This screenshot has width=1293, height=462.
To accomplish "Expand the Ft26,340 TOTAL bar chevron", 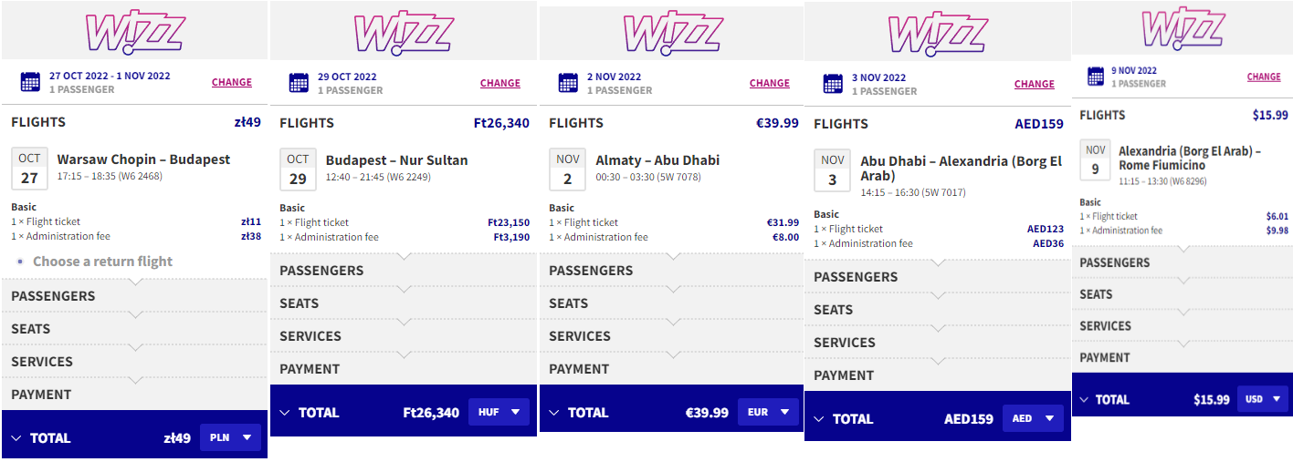I will [x=285, y=413].
